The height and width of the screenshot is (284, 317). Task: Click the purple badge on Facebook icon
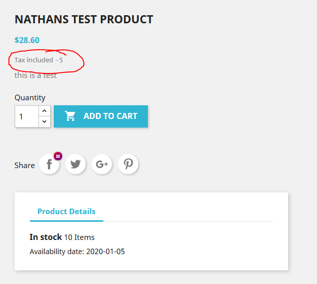[58, 156]
